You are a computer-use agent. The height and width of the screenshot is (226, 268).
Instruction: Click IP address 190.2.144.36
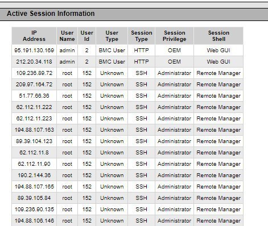pyautogui.click(x=34, y=175)
